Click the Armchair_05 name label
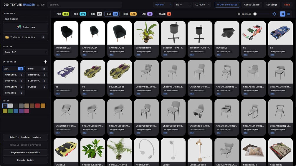296x166 pixels. (x=116, y=48)
